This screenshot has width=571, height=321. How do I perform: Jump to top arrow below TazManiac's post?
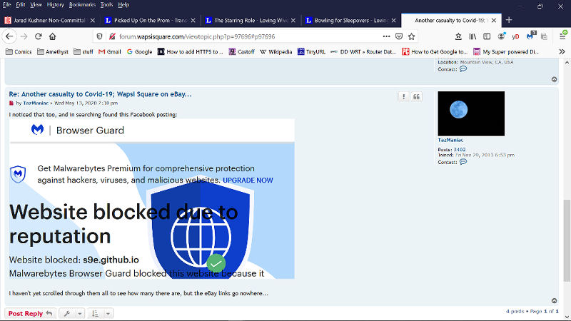[554, 300]
